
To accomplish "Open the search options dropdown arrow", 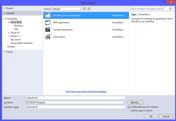I will click(x=173, y=9).
